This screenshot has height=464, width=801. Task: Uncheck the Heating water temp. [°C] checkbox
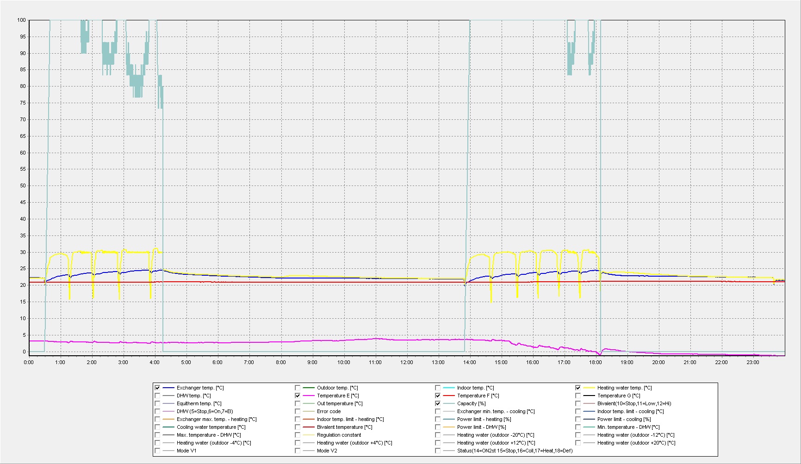coord(578,388)
